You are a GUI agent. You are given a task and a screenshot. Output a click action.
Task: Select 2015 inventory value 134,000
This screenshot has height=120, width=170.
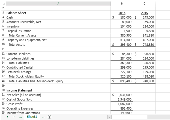(x=144, y=26)
